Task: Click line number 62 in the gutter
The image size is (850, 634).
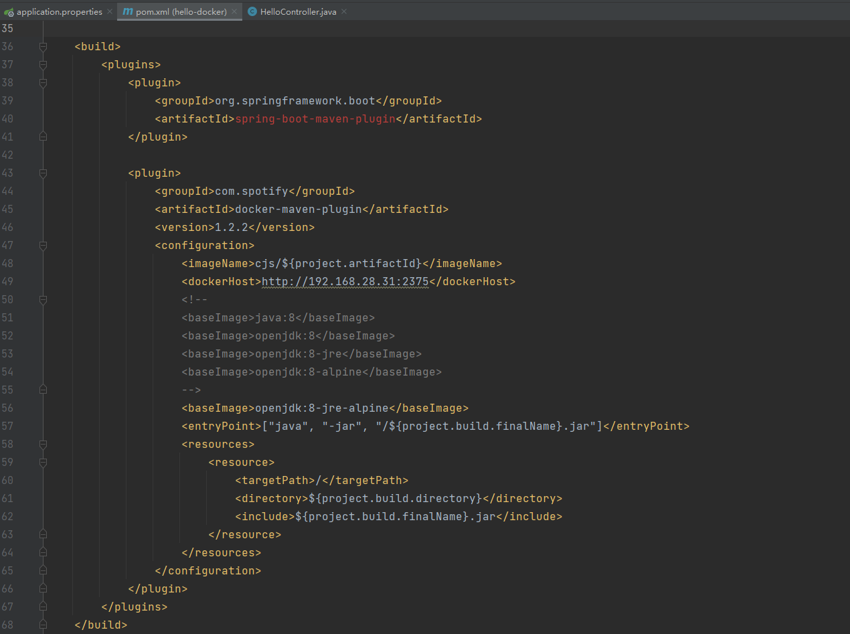Action: 7,517
